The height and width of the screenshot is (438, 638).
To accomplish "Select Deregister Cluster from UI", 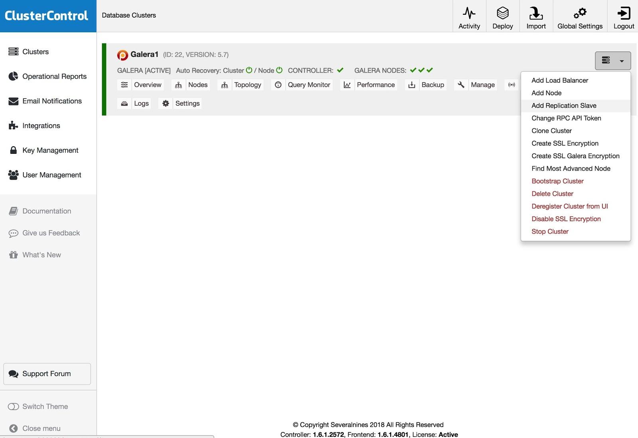I will [x=569, y=206].
